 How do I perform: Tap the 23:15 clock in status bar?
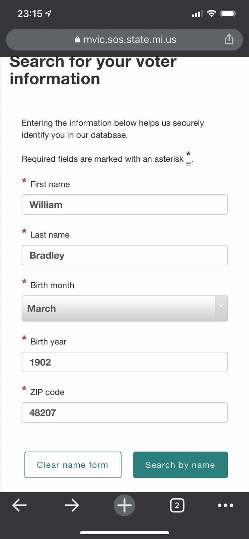pos(30,14)
